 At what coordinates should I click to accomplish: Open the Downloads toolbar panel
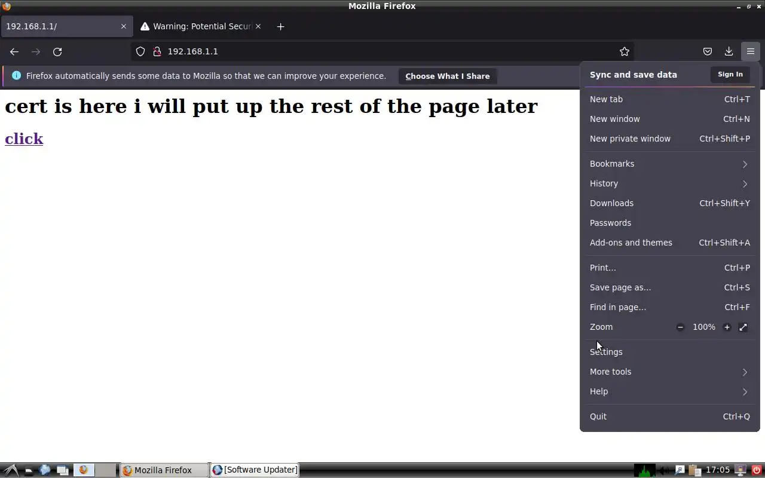[729, 52]
